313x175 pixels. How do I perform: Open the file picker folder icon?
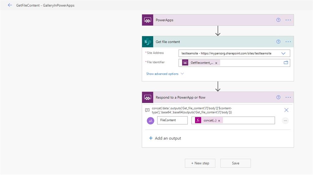pyautogui.click(x=286, y=62)
